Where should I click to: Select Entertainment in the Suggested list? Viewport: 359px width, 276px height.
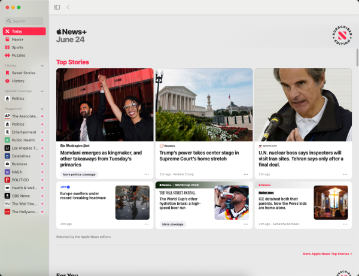tap(24, 132)
